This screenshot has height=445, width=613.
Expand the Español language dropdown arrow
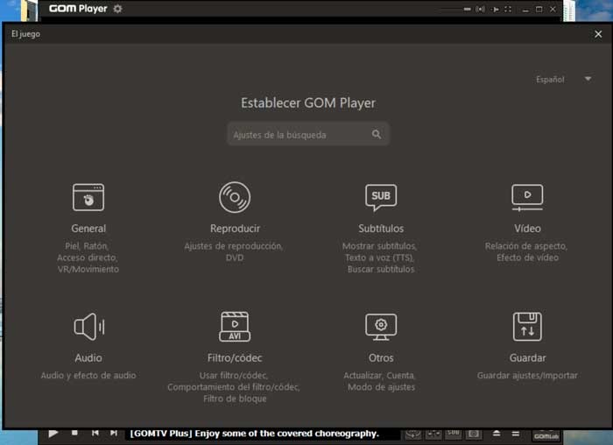point(588,79)
